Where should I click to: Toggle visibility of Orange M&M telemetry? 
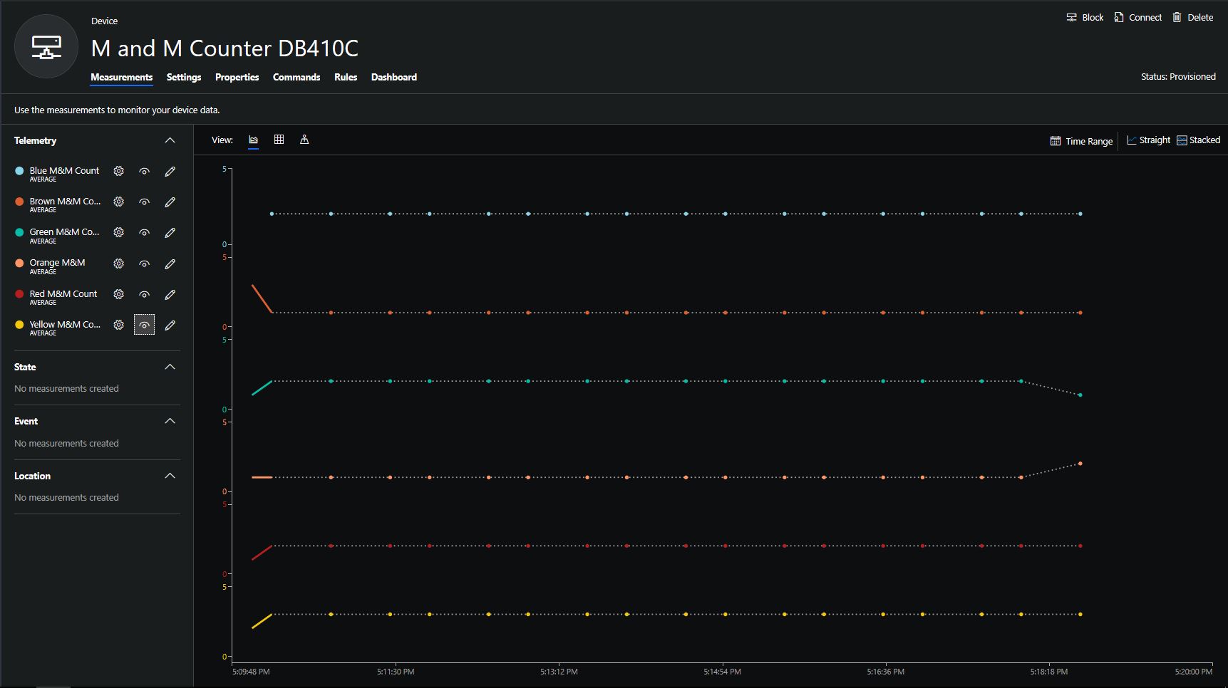click(x=144, y=264)
